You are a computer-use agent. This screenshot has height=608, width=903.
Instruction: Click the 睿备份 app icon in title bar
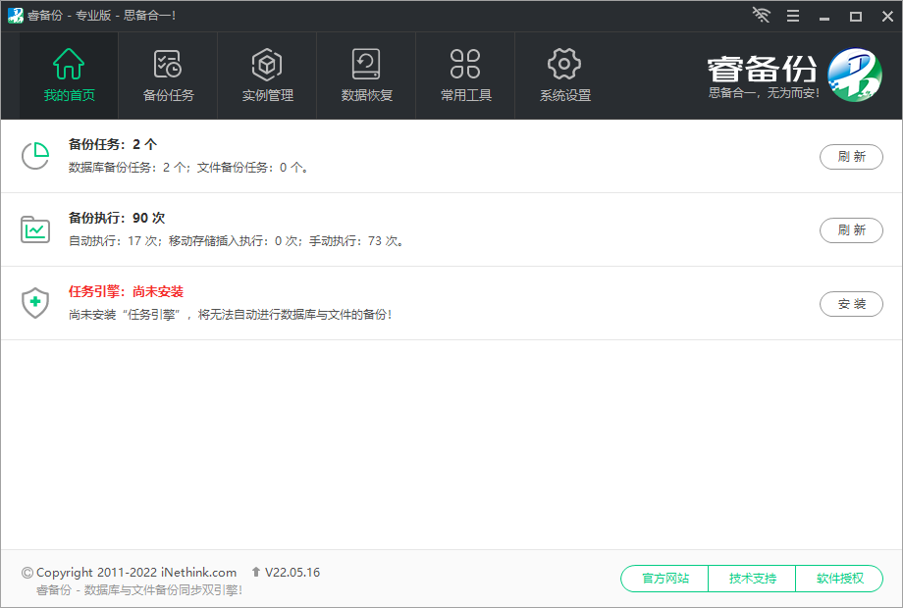[x=15, y=16]
